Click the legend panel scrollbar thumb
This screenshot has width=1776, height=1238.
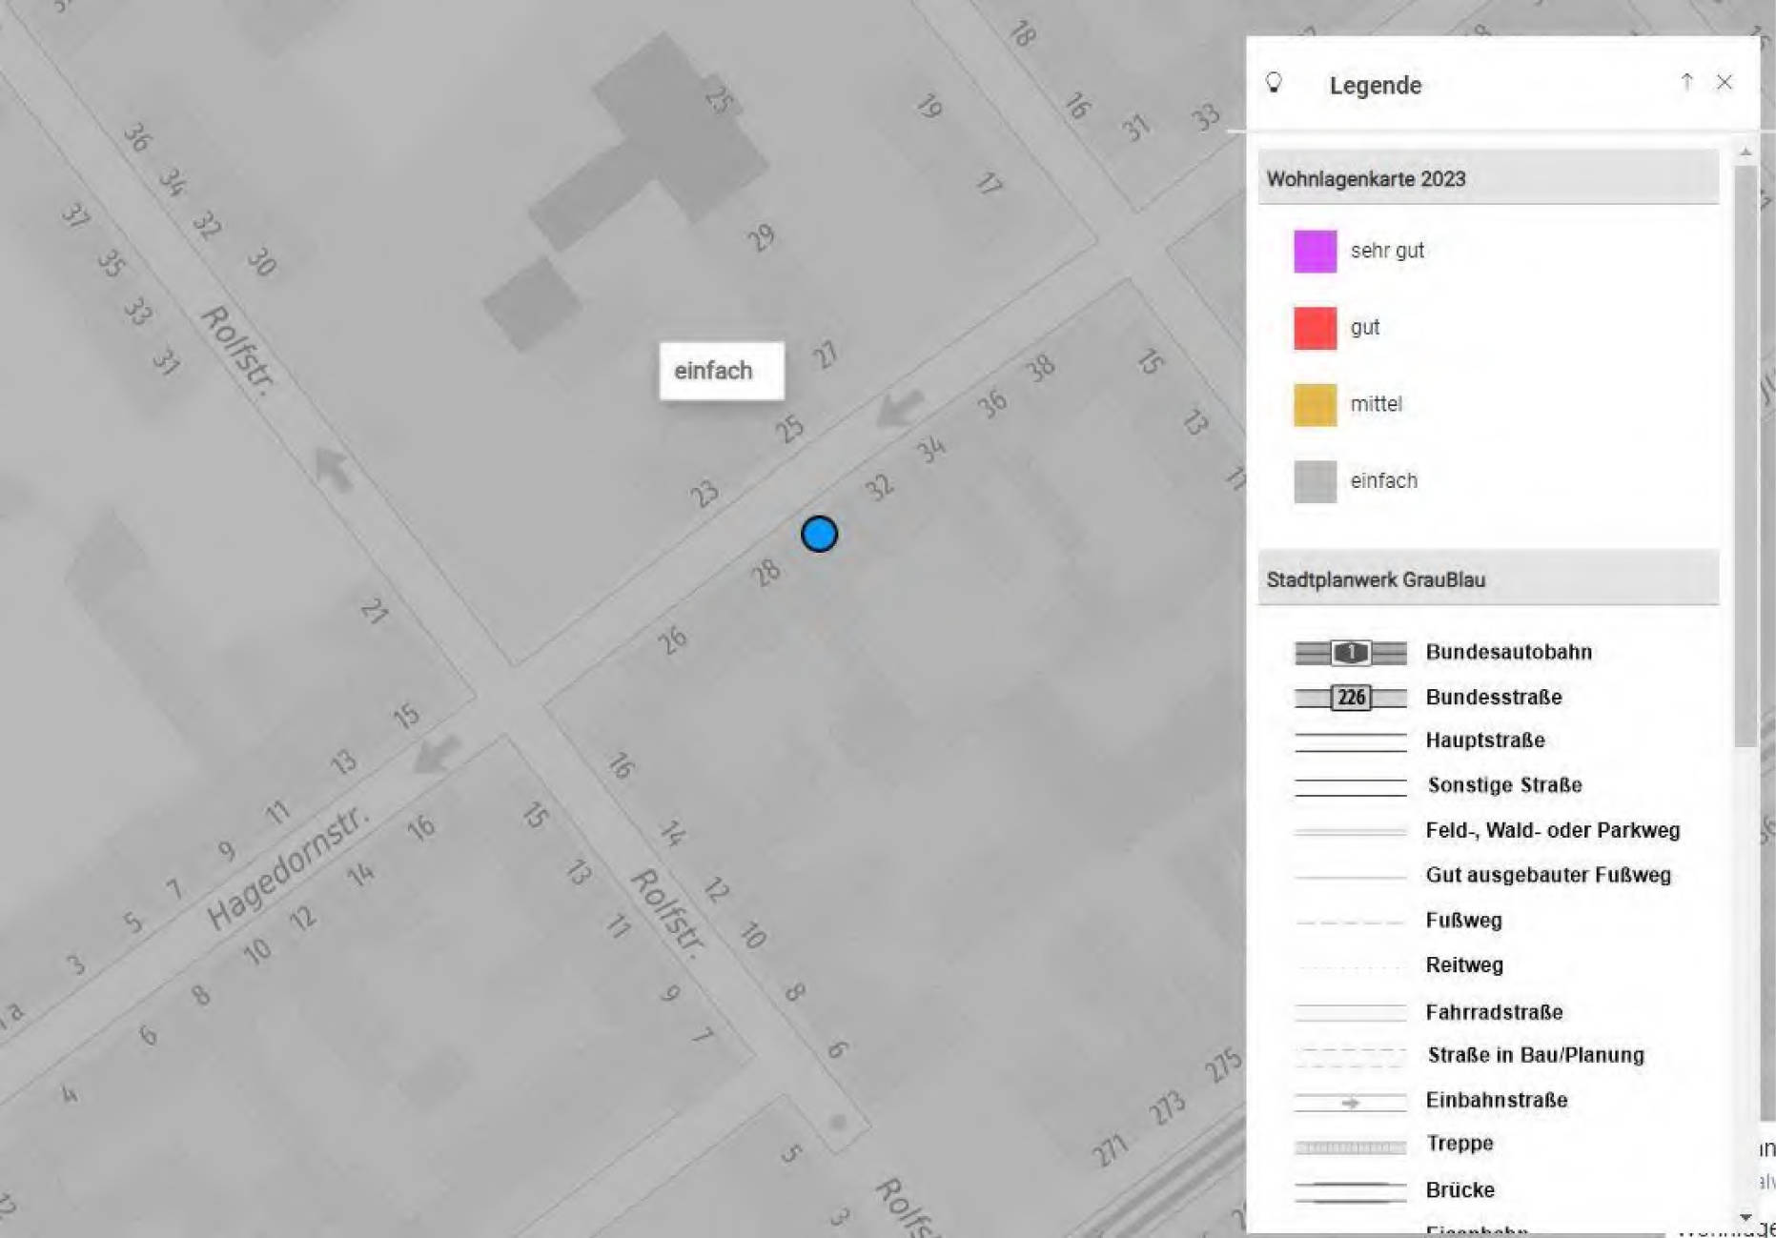coord(1745,457)
